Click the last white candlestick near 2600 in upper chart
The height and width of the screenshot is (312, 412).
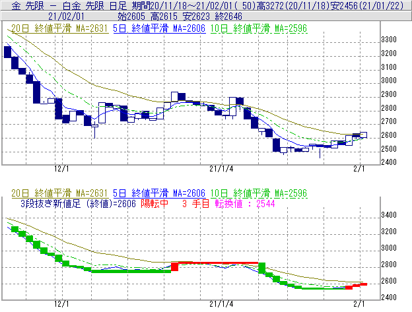click(x=364, y=135)
